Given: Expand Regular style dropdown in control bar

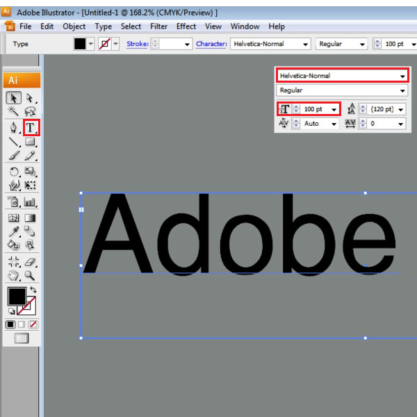Looking at the screenshot, I should [x=362, y=44].
